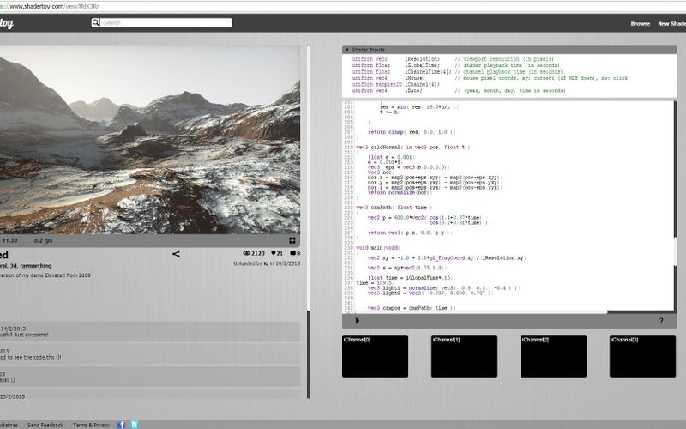
Task: Compile shader with the play arrow button
Action: tap(357, 321)
